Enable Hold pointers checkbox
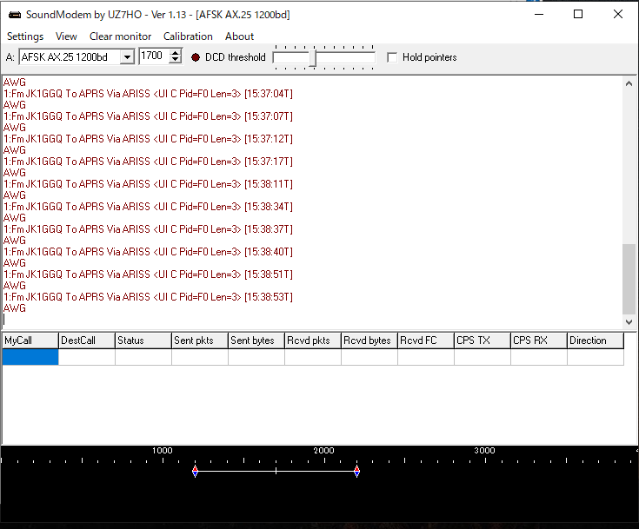 point(393,57)
